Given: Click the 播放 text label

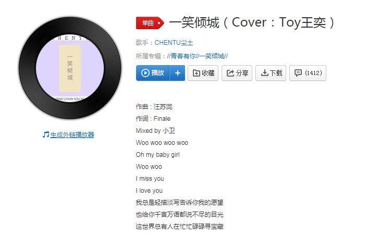Looking at the screenshot, I should [157, 73].
